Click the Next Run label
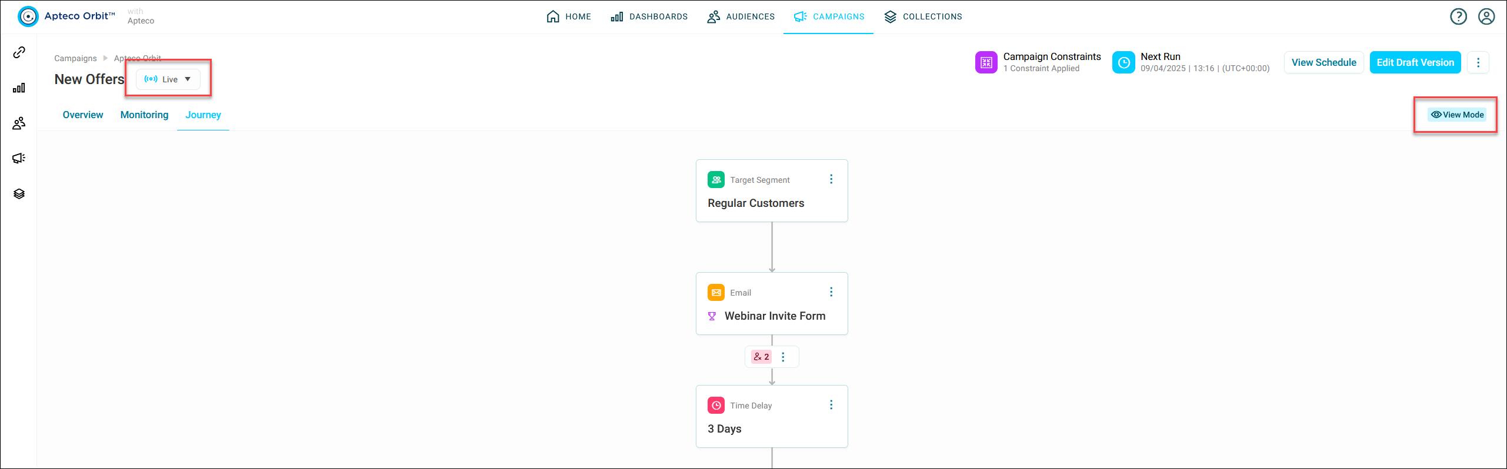This screenshot has height=469, width=1507. [x=1161, y=56]
